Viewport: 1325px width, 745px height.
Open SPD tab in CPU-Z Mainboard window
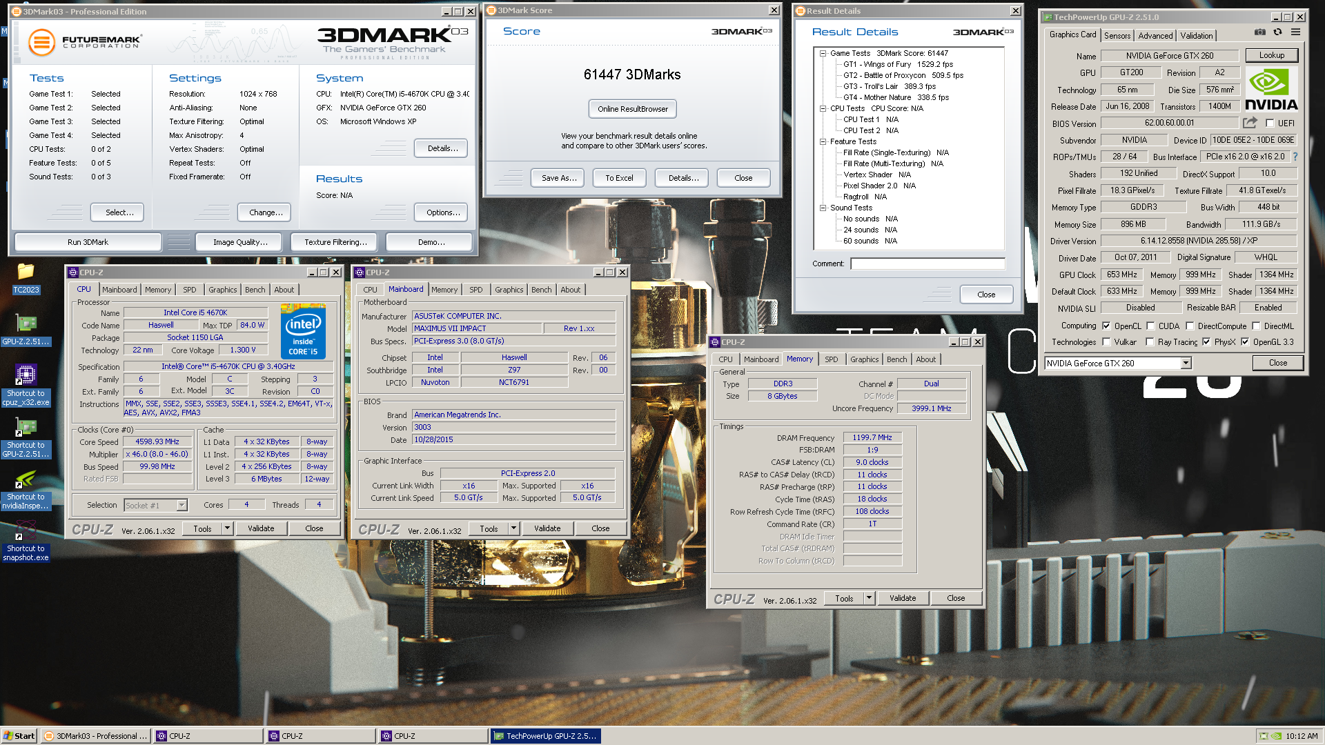tap(475, 290)
